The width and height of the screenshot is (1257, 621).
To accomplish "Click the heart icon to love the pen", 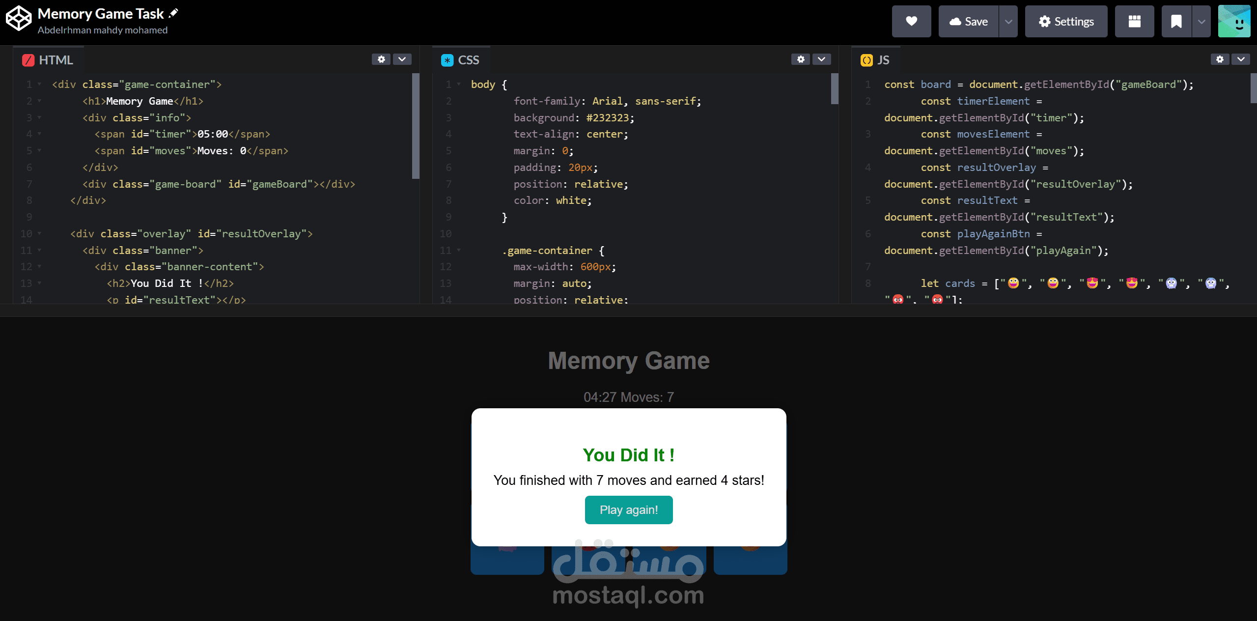I will pyautogui.click(x=911, y=21).
